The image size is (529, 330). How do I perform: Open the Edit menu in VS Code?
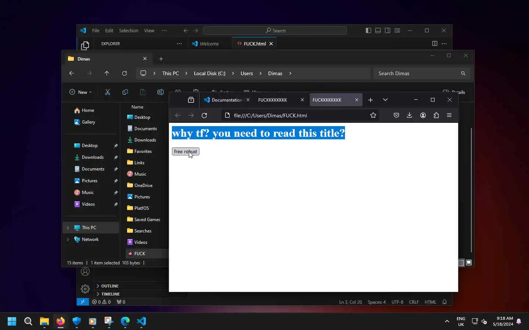109,30
